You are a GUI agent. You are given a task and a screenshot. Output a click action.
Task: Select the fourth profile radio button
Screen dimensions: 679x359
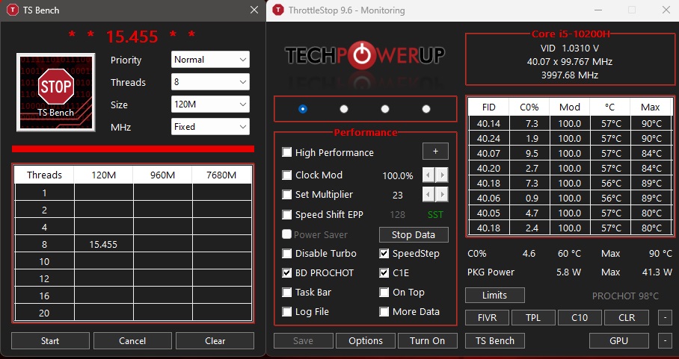426,109
